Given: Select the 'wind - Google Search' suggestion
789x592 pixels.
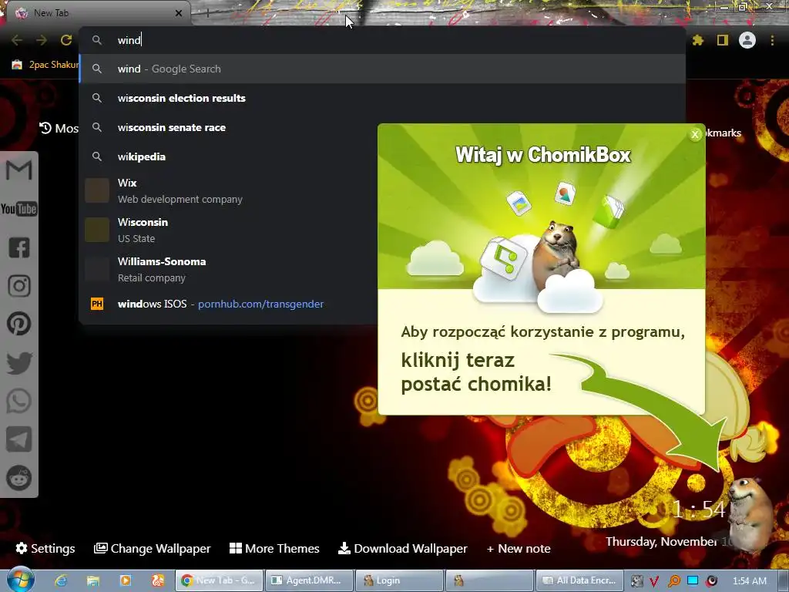Looking at the screenshot, I should tap(382, 69).
